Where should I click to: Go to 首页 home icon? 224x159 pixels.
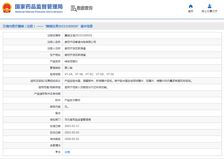click(x=190, y=6)
